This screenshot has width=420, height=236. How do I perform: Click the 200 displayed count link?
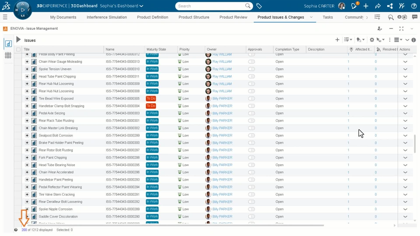click(24, 230)
